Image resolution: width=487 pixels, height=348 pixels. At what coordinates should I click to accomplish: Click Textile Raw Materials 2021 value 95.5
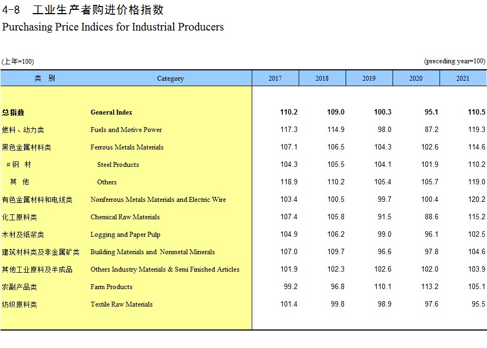point(478,304)
